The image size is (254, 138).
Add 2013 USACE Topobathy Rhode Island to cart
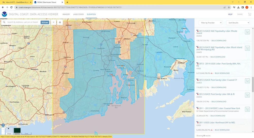(x=247, y=32)
